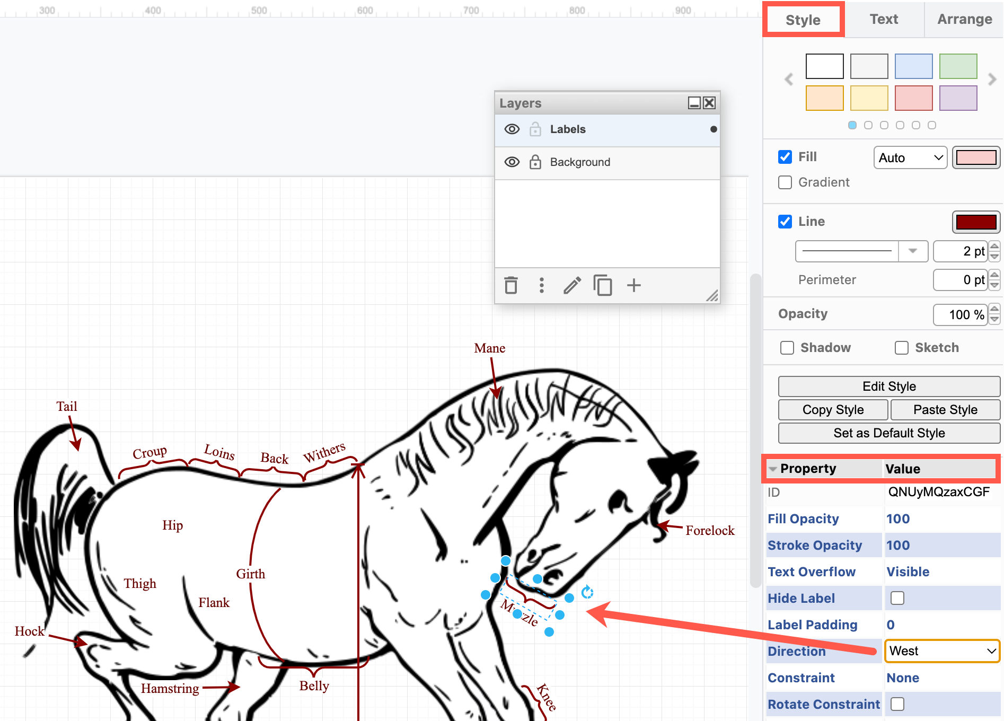Hide the Background layer
This screenshot has height=721, width=1004.
pos(512,162)
